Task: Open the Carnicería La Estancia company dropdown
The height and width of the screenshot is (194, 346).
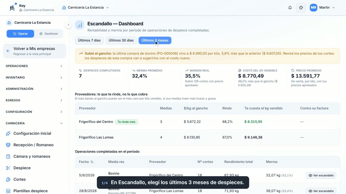Action: tap(86, 8)
